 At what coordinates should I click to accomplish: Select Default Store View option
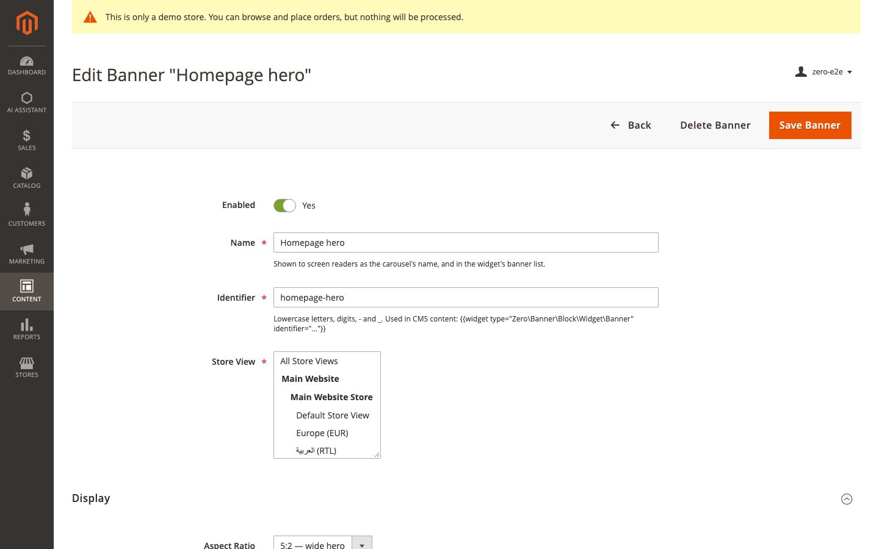click(x=327, y=415)
